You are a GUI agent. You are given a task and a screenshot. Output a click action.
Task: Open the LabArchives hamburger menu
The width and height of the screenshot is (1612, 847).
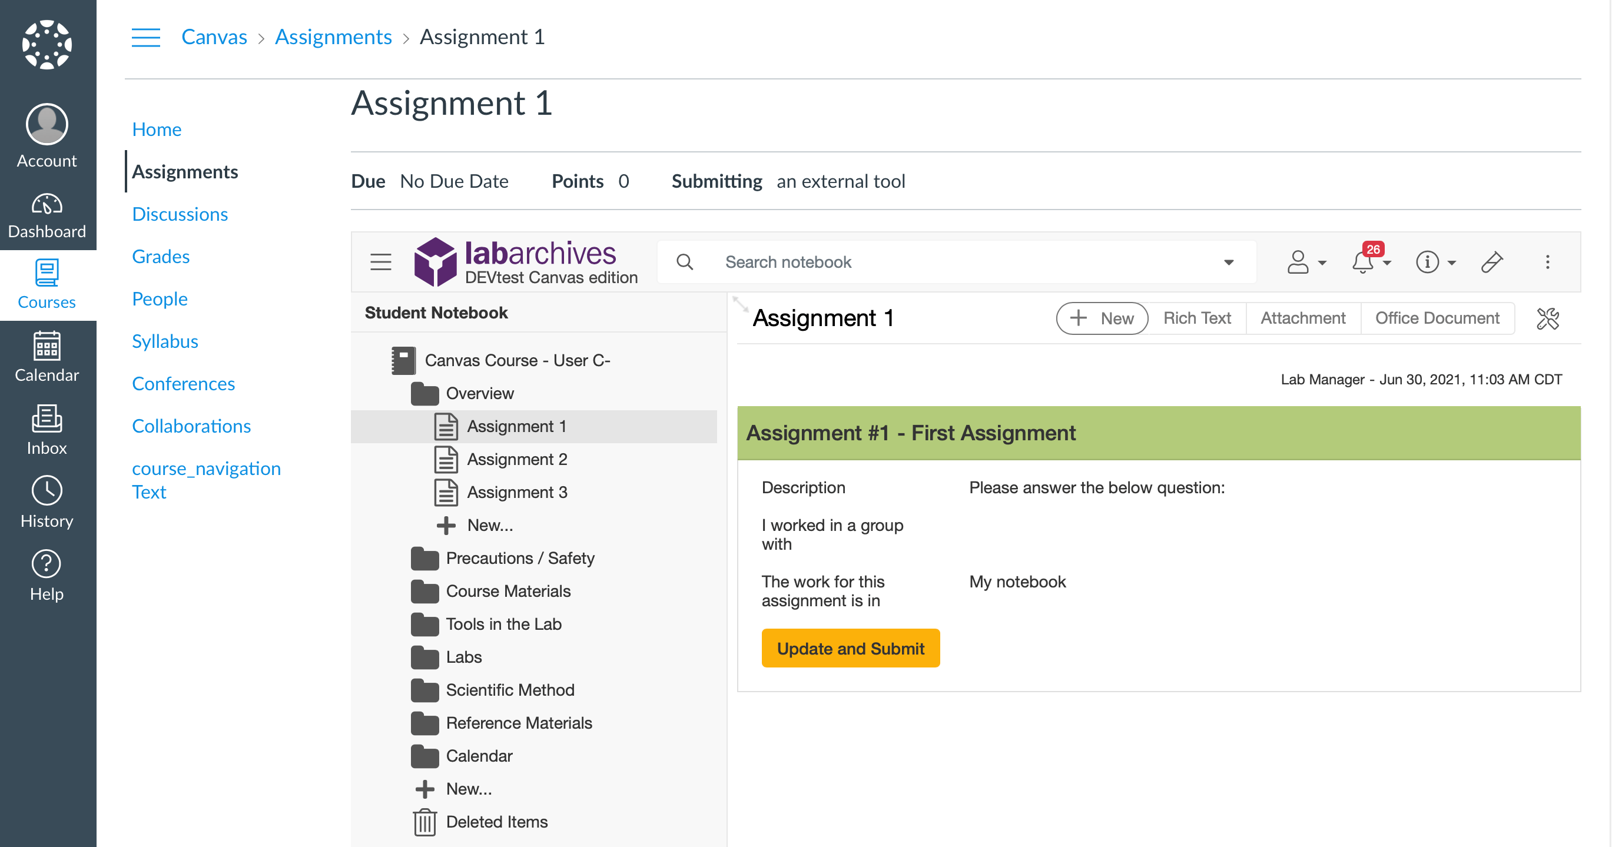pyautogui.click(x=380, y=262)
